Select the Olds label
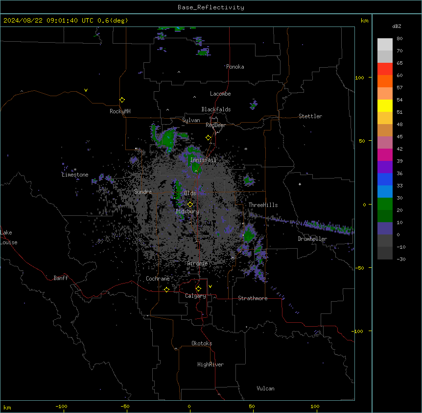Screen dimensions: 422x413 tap(190, 193)
